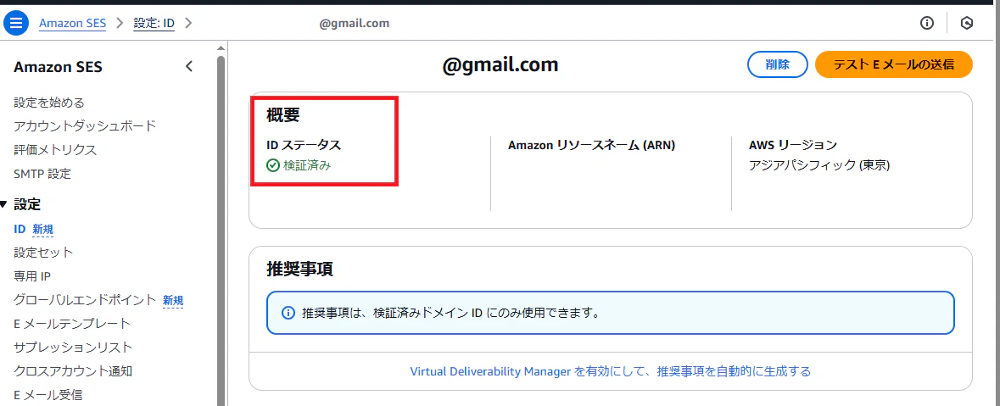Open アカウントダッシュボード in sidebar
The height and width of the screenshot is (406, 1000).
coord(85,125)
